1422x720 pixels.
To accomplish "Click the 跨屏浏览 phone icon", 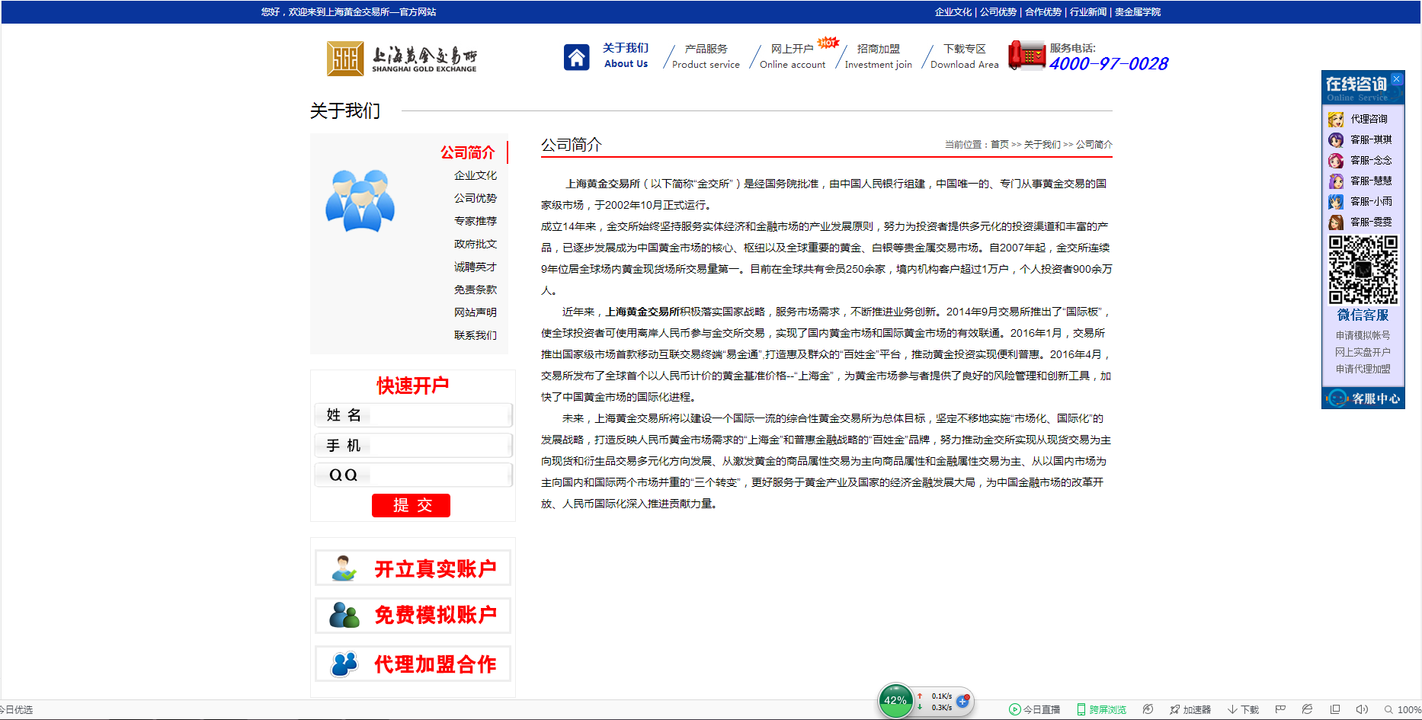I will pyautogui.click(x=1081, y=709).
